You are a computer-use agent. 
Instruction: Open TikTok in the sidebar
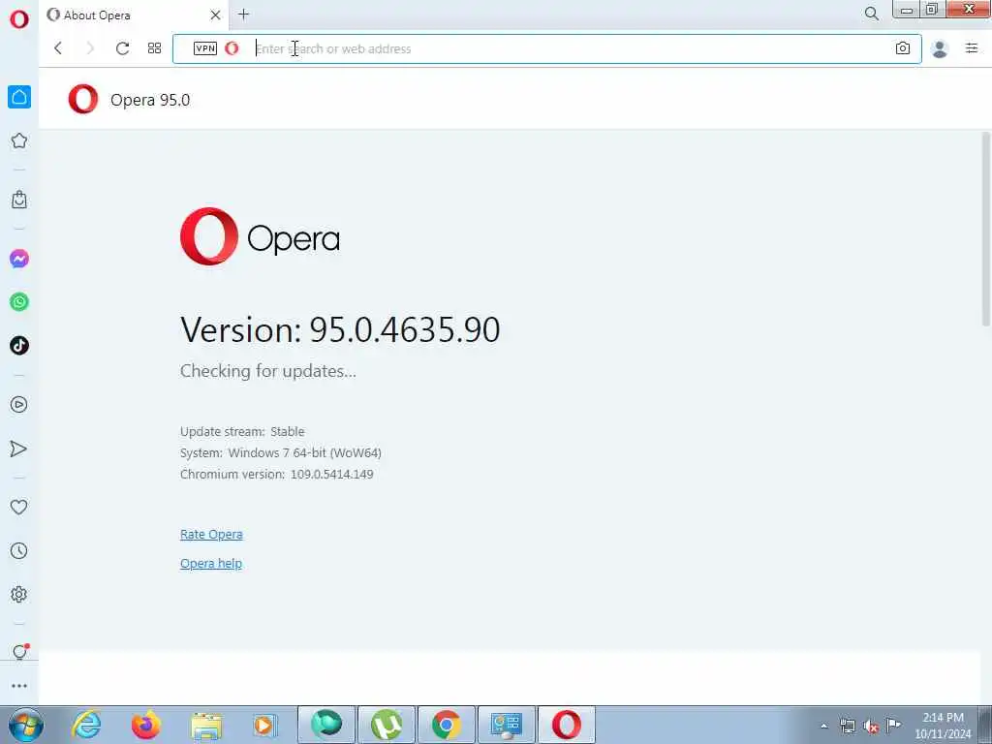[19, 346]
